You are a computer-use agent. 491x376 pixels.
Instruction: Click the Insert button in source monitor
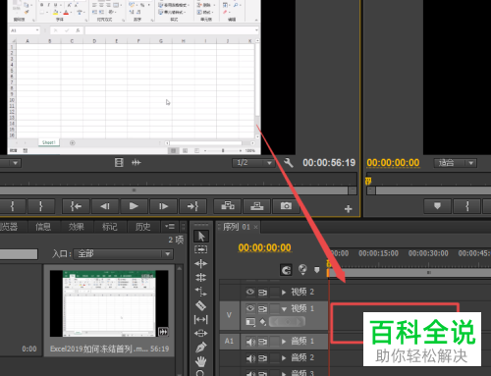pyautogui.click(x=228, y=206)
